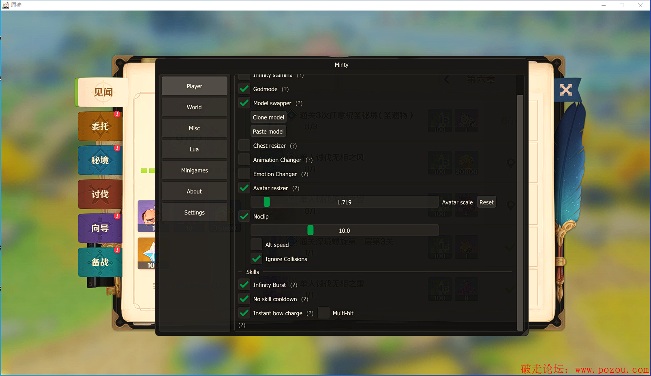
Task: Open the Settings tab
Action: pos(195,212)
